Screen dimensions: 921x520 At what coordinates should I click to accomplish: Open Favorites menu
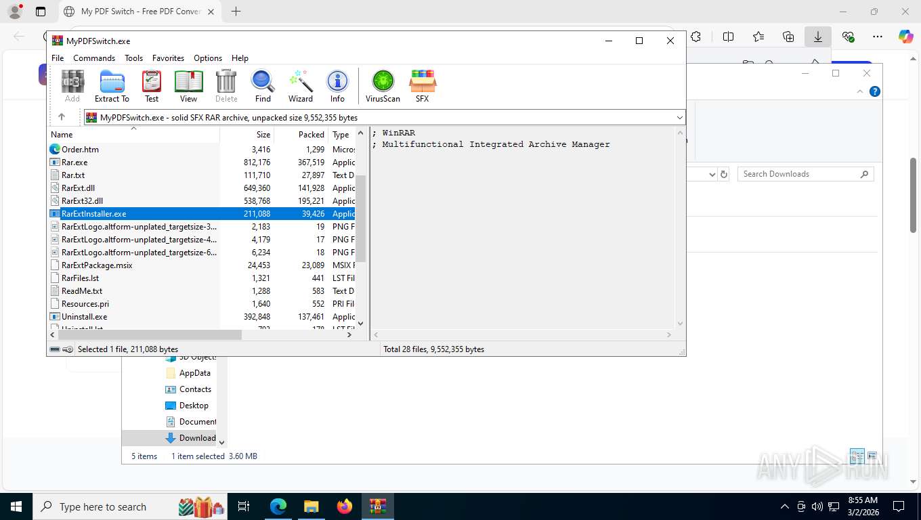tap(168, 58)
